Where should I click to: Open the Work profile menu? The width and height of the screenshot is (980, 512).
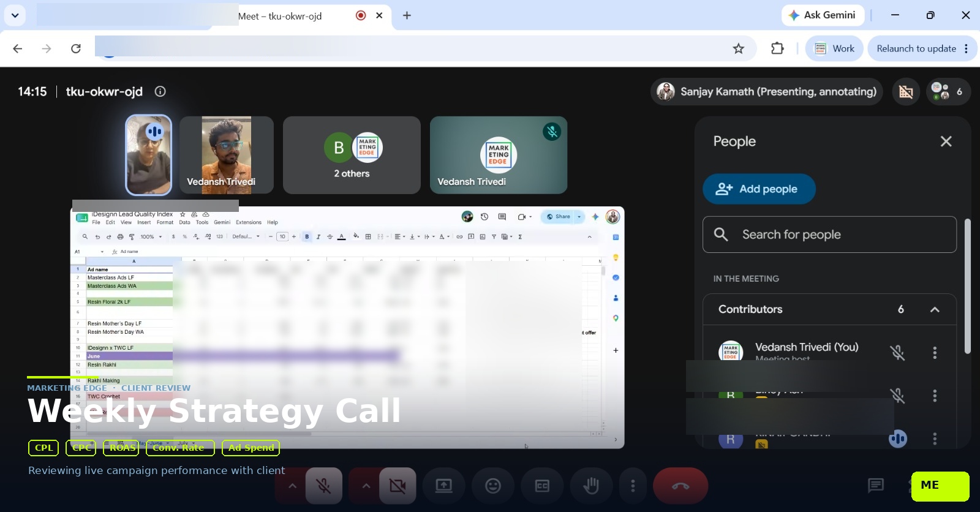(x=834, y=48)
